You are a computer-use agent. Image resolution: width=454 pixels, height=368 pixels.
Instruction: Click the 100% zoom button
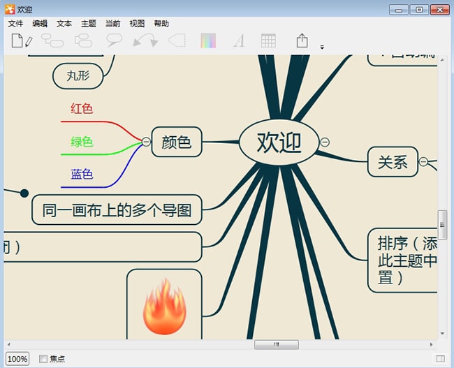click(17, 359)
